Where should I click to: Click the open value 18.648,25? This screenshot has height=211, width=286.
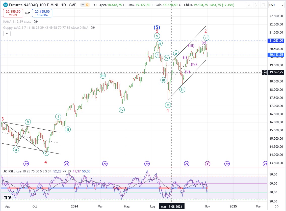[114, 5]
